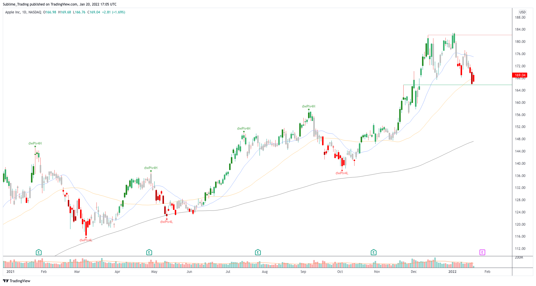
Task: Click the 176.00 price axis label
Action: point(520,54)
